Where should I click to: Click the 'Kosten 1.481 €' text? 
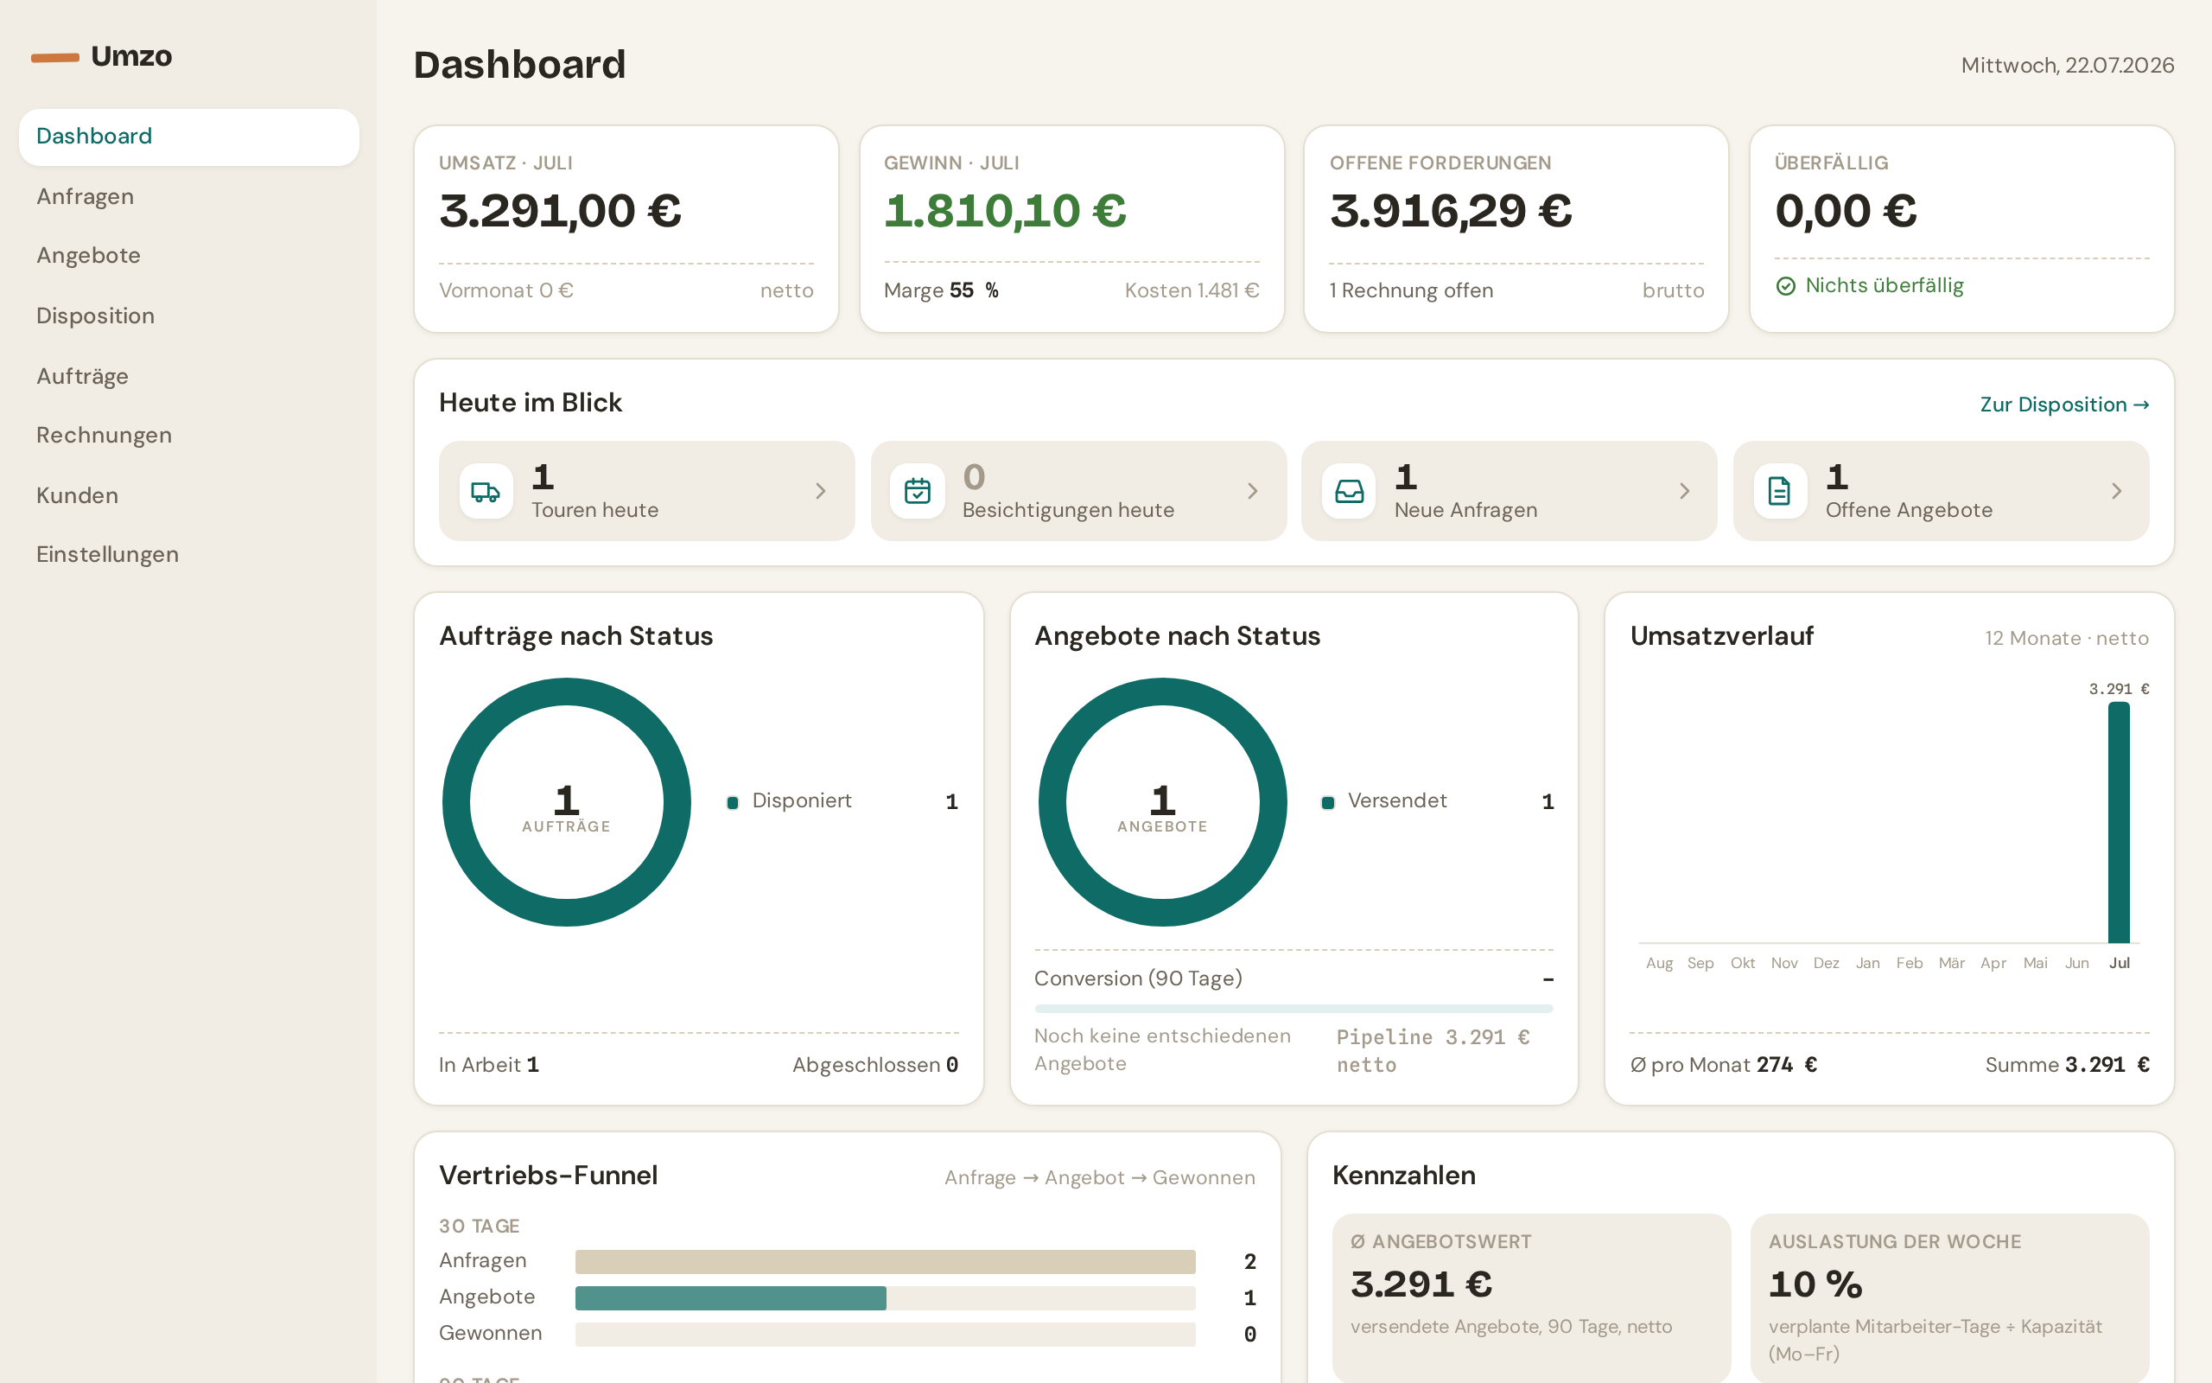point(1192,291)
